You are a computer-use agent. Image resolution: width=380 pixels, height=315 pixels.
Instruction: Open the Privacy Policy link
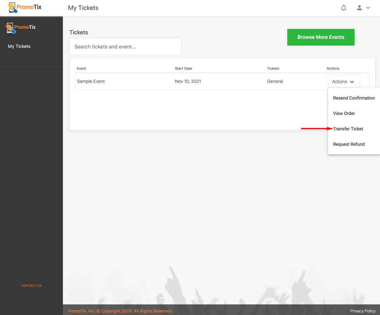tap(363, 311)
